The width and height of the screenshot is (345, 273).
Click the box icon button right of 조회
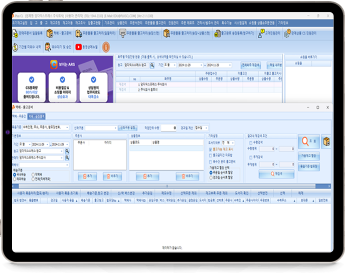[x=326, y=141]
